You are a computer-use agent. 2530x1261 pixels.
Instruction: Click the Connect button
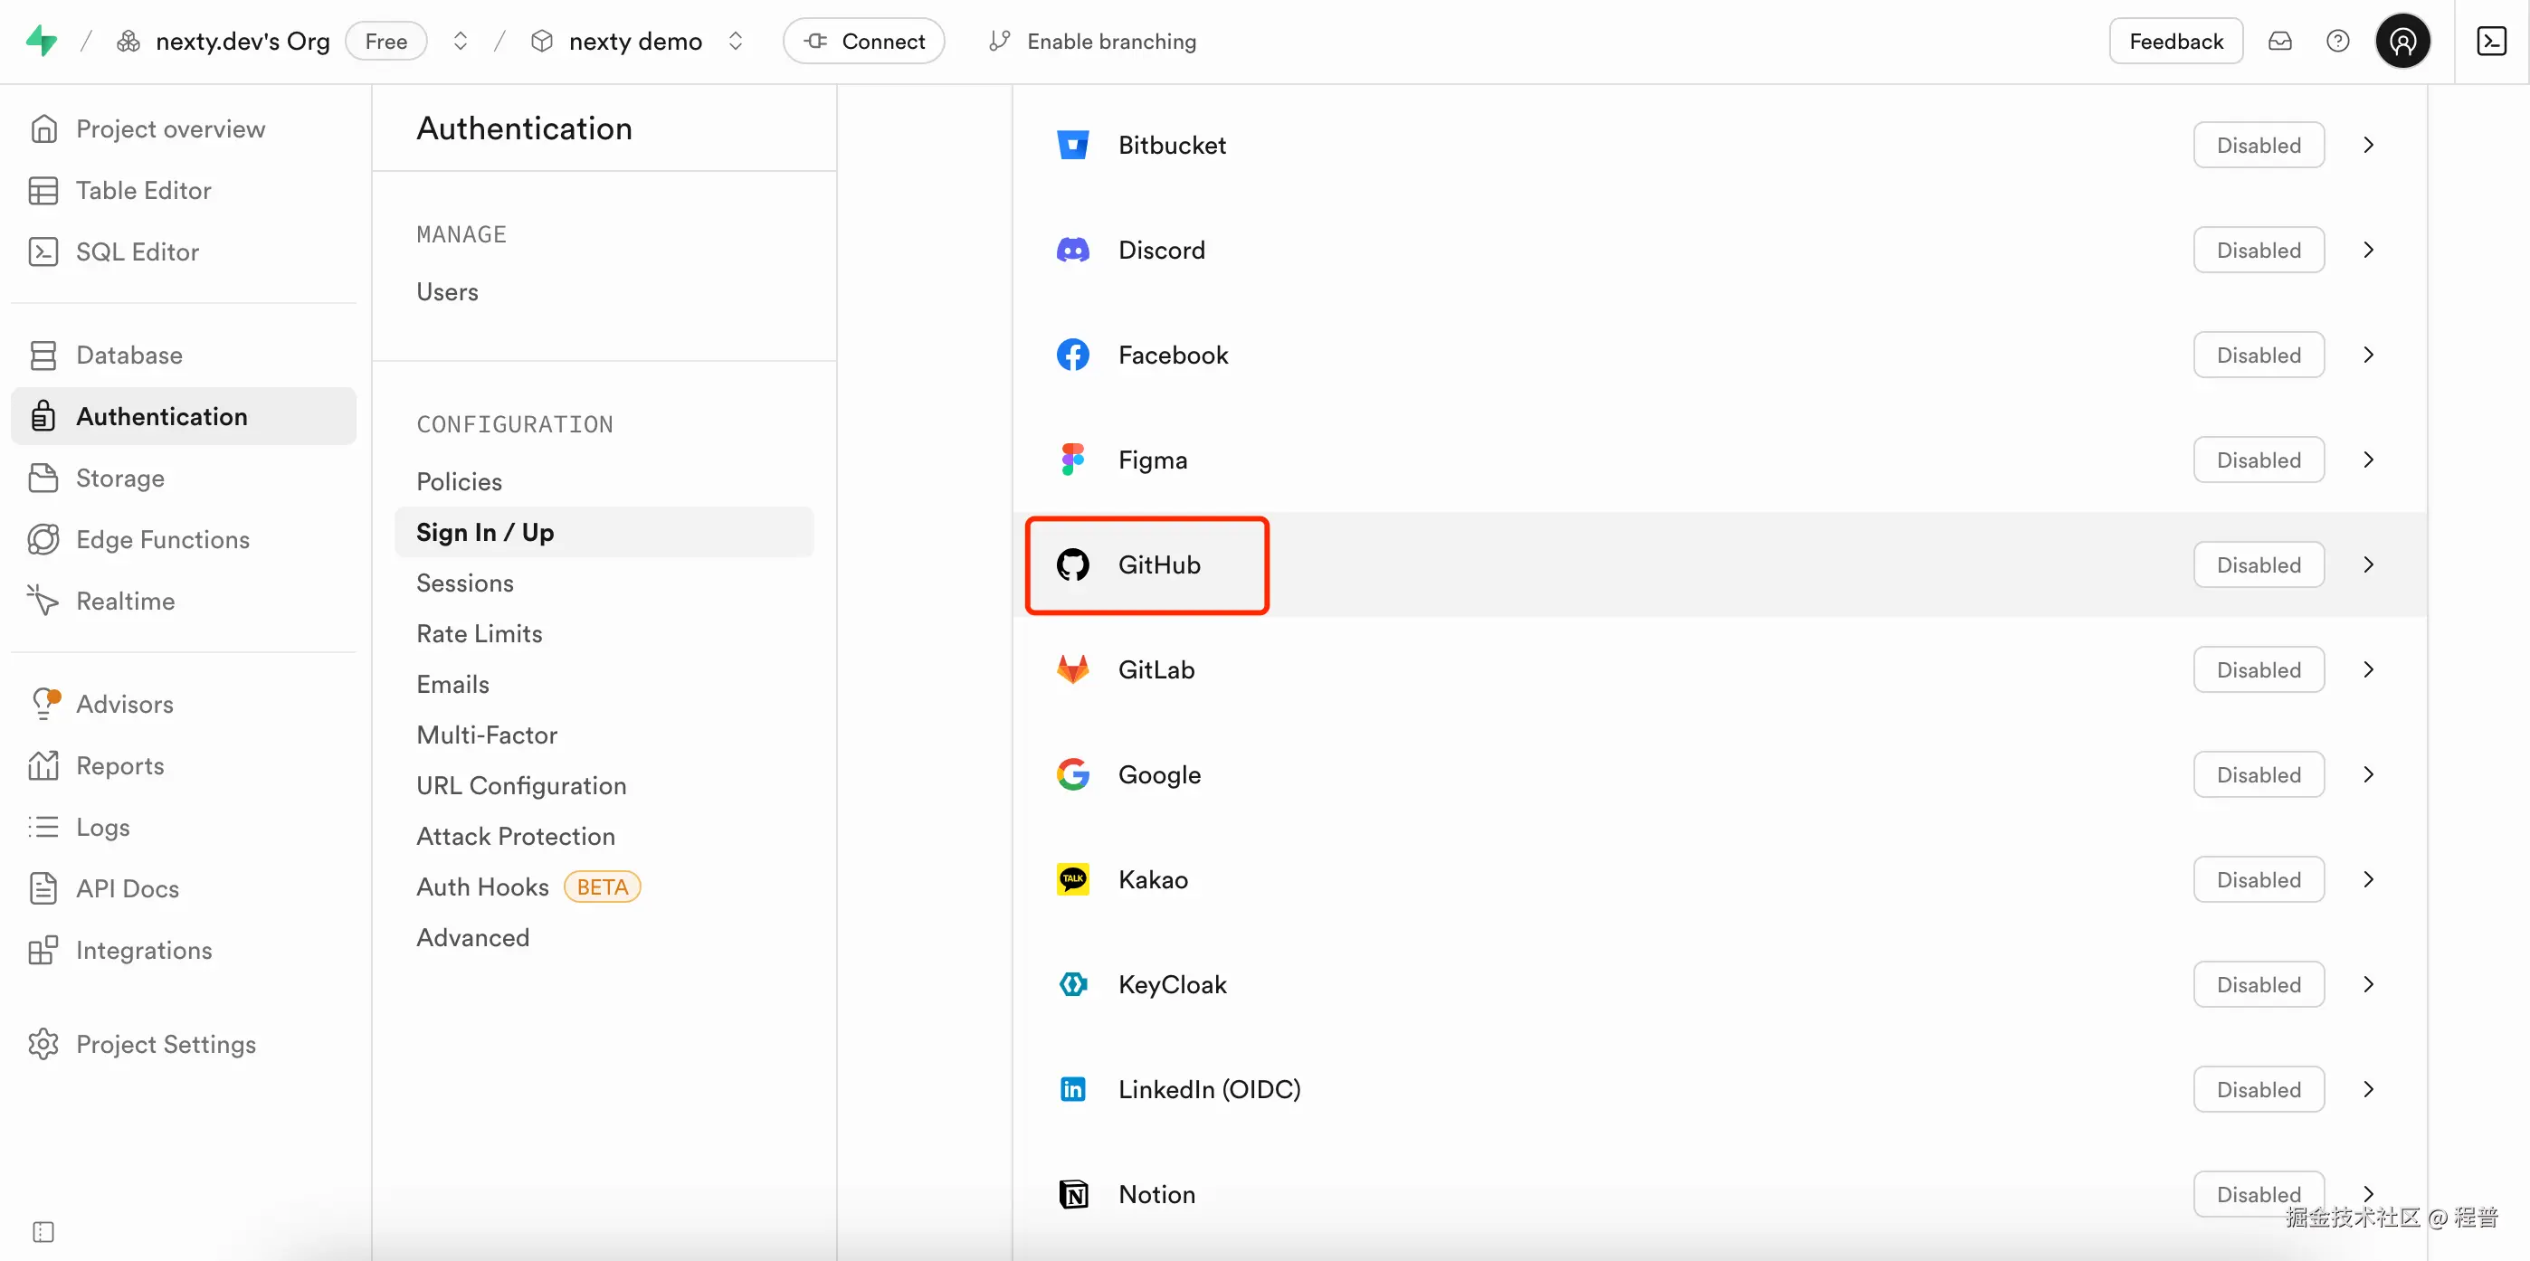click(x=863, y=42)
